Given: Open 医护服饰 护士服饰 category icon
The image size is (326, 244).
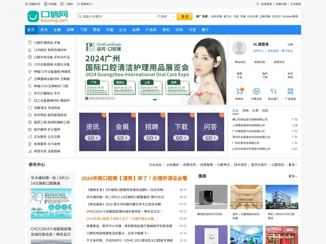Looking at the screenshot, I should (30, 130).
